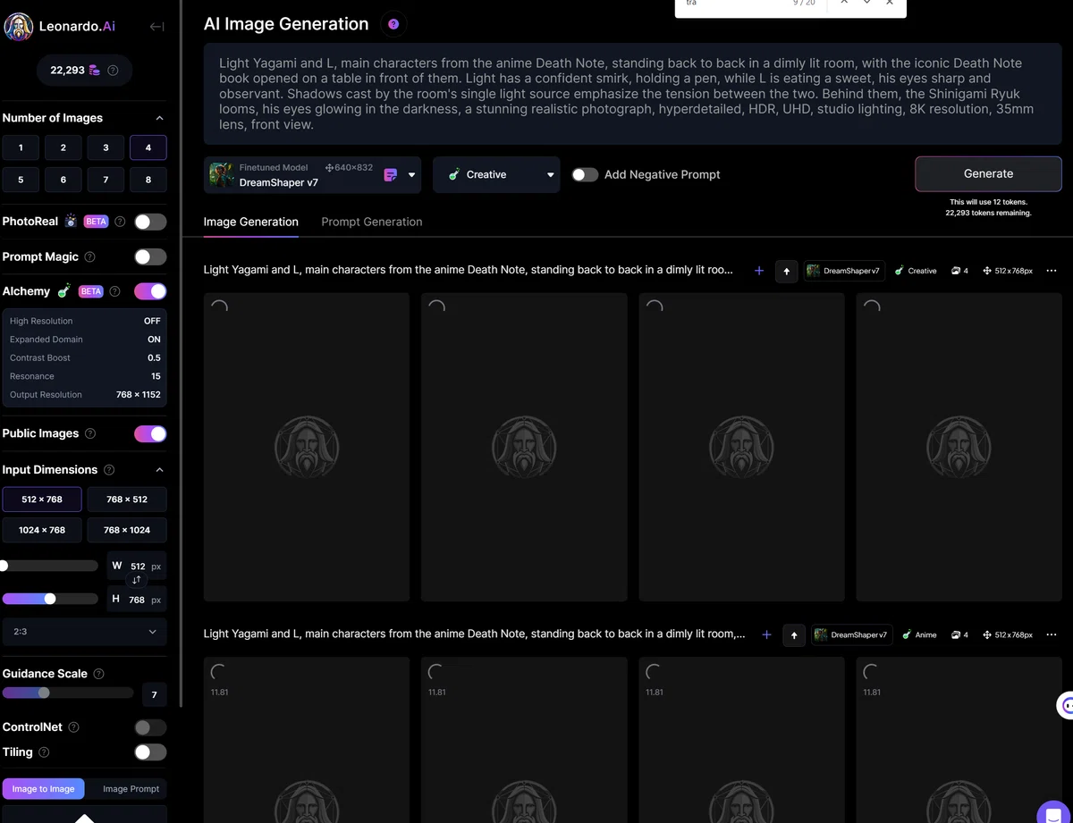Screen dimensions: 1073x823
Task: Click the Generate button
Action: coord(988,174)
